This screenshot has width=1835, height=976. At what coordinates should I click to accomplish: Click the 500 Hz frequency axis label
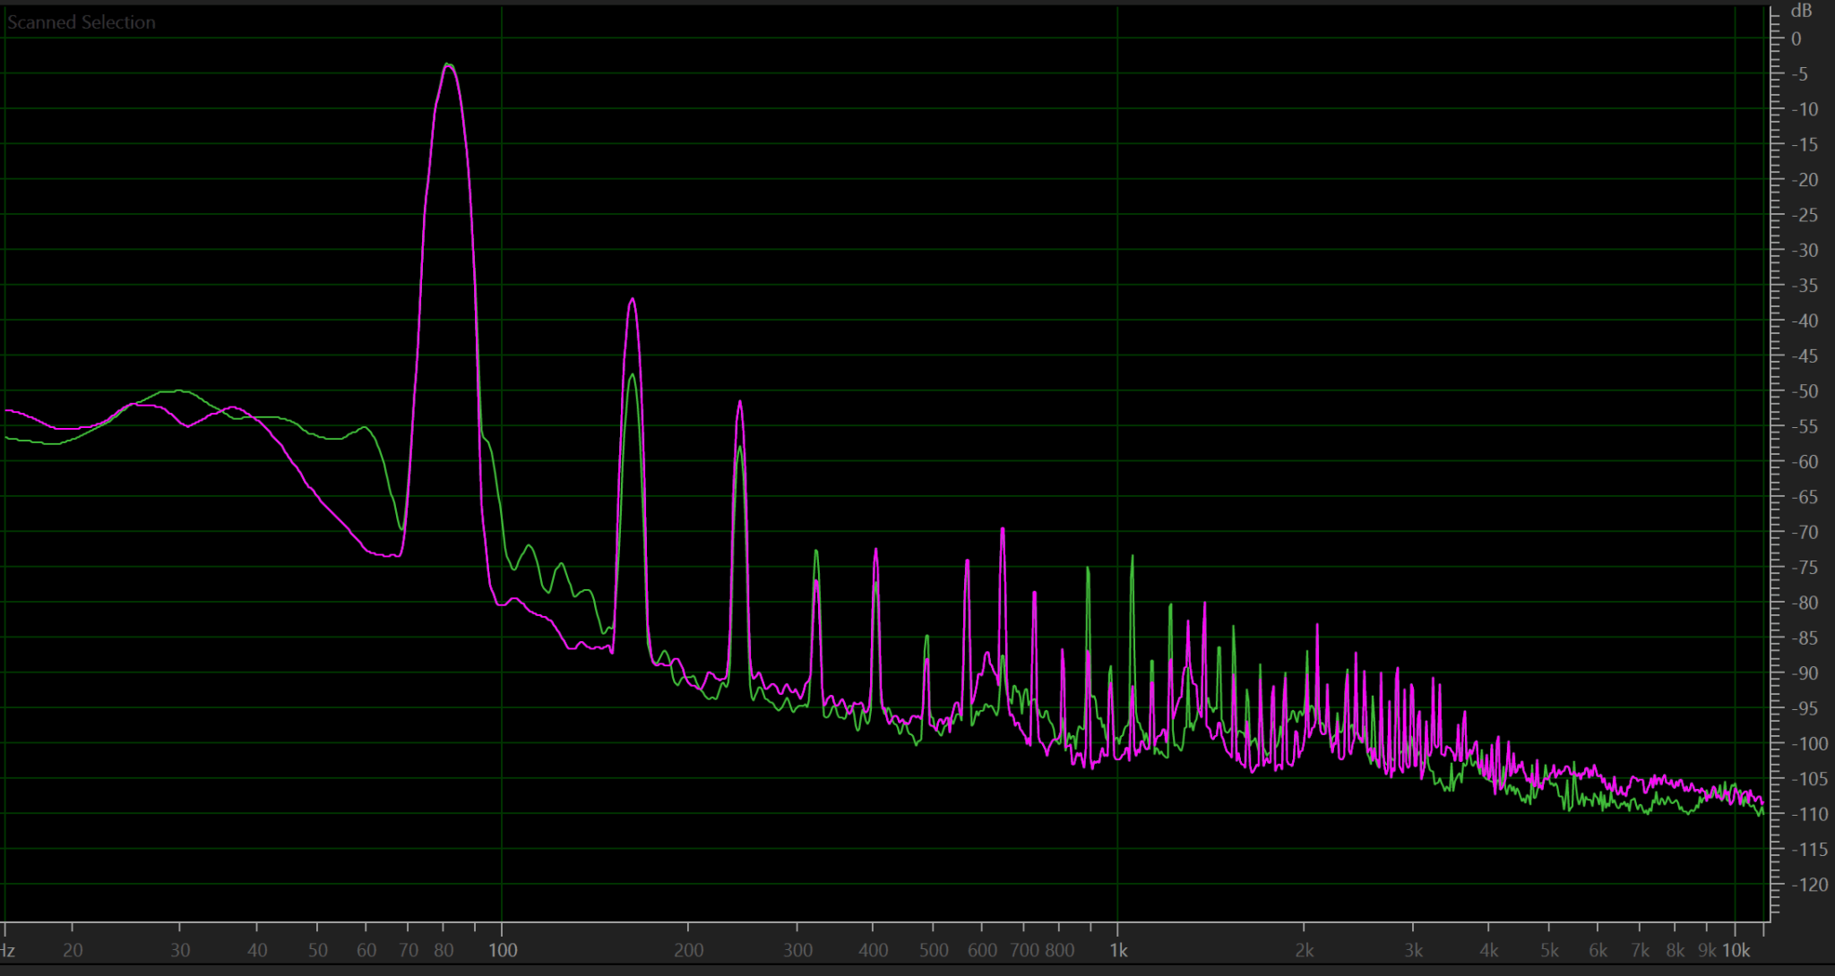(934, 950)
